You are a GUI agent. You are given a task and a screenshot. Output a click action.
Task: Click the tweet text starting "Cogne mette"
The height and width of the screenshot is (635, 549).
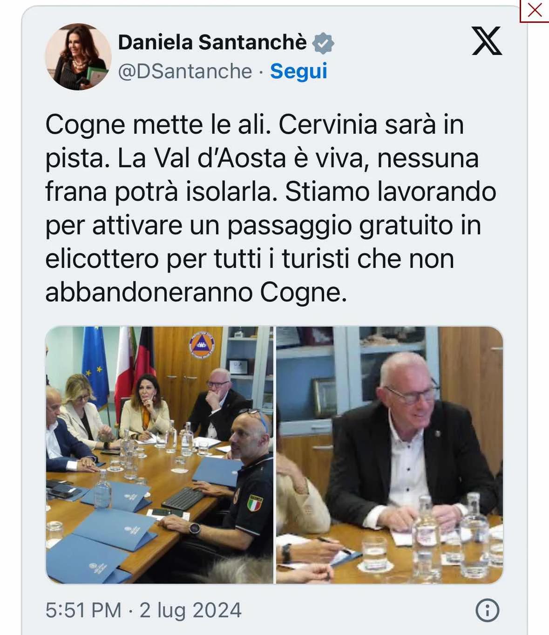click(x=271, y=208)
